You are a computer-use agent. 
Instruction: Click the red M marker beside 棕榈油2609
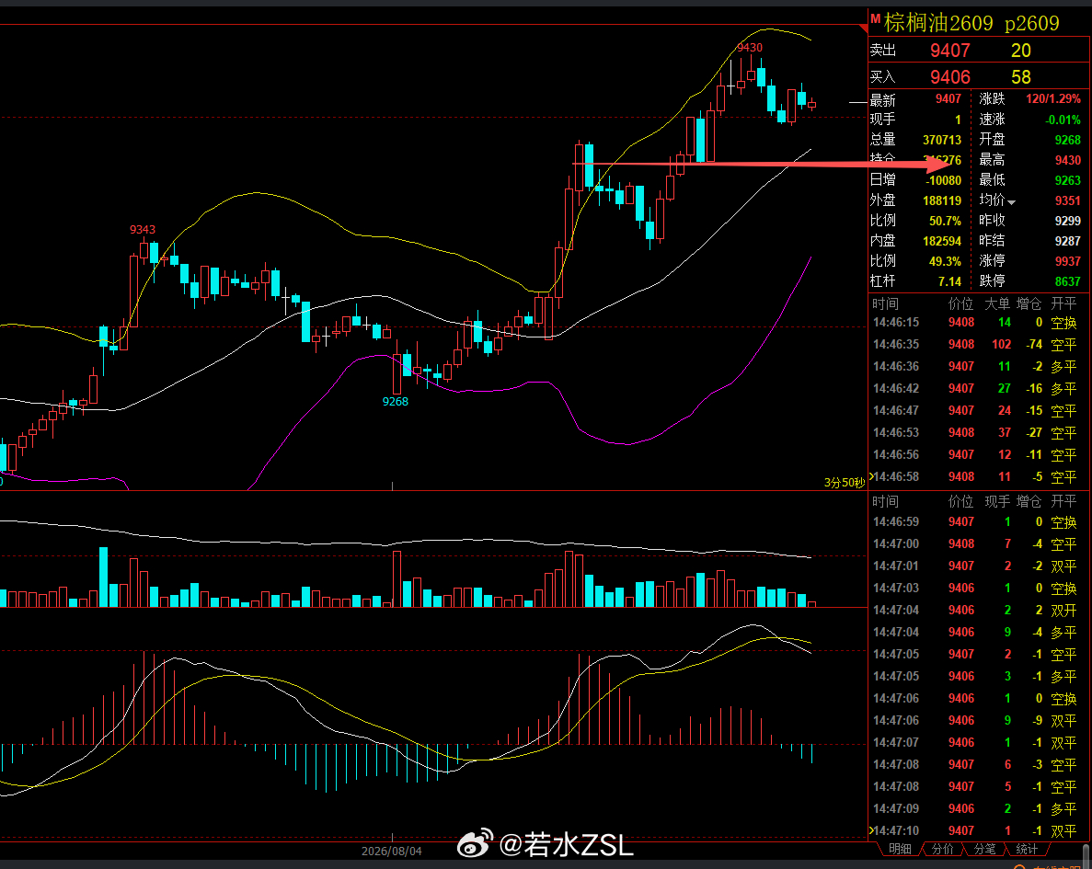876,18
